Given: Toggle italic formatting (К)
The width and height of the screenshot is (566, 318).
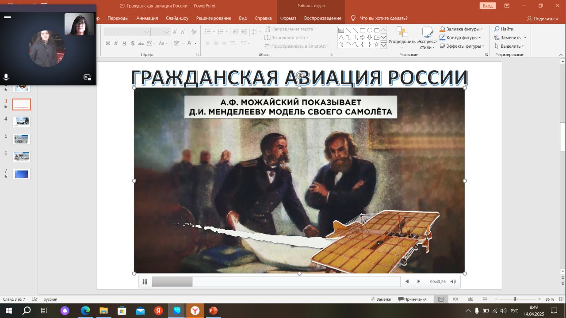Looking at the screenshot, I should click(x=116, y=43).
